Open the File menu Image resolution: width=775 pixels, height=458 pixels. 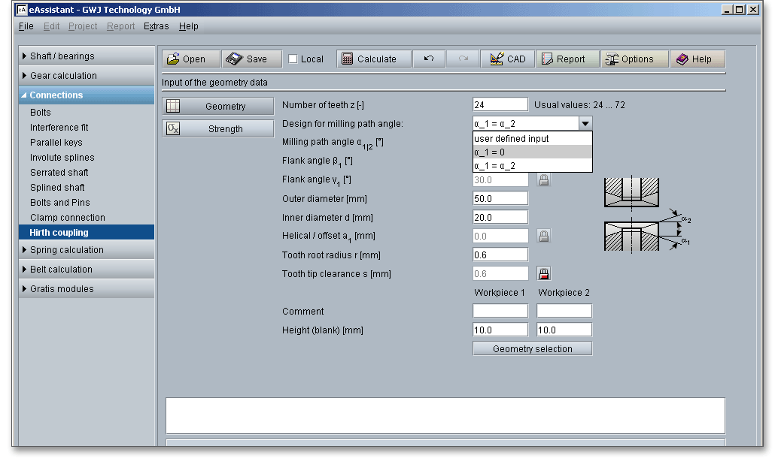point(26,26)
